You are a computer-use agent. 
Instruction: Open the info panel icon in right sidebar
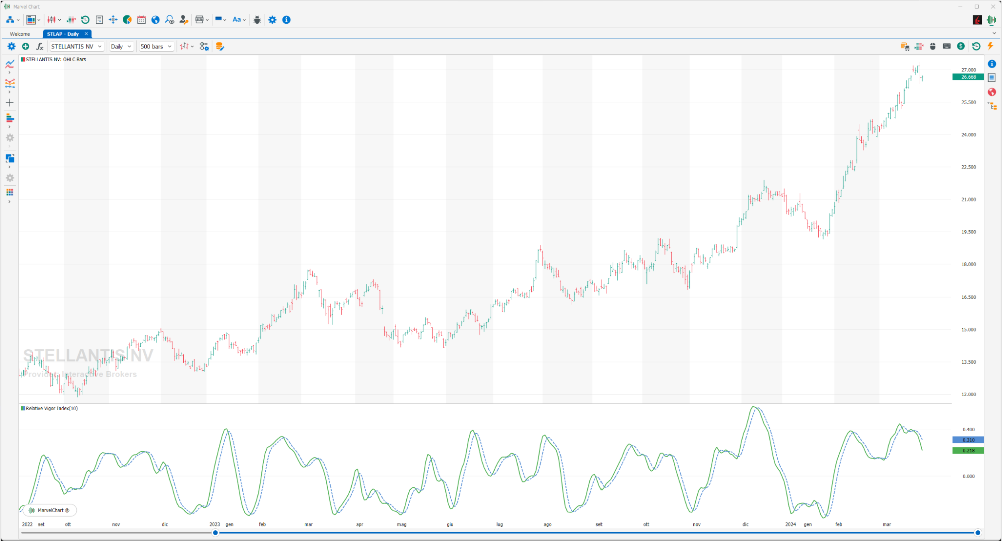coord(992,64)
